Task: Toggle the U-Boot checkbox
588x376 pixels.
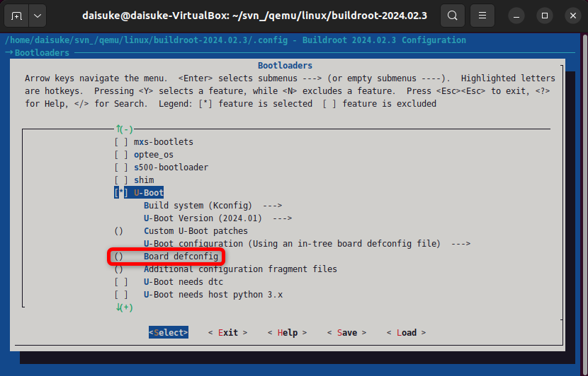Action: (x=121, y=193)
